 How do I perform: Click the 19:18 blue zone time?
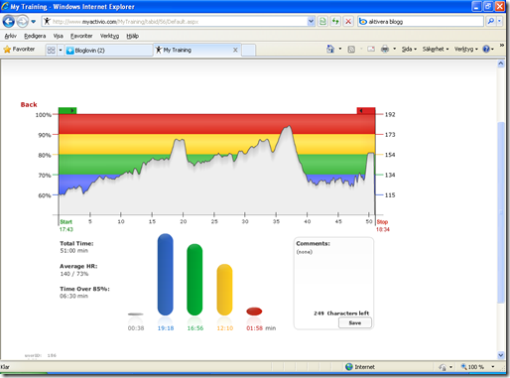click(x=166, y=328)
